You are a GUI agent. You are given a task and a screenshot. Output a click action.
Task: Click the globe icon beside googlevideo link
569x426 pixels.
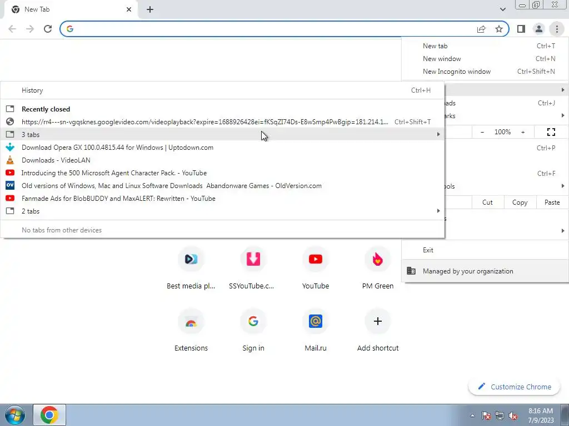point(10,121)
